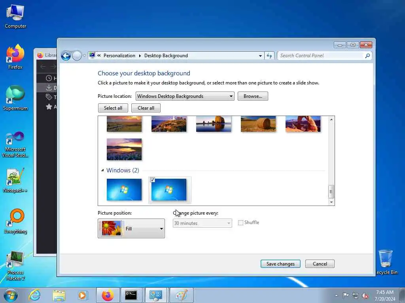Open Windows Media Player taskbar icon
The height and width of the screenshot is (303, 405).
point(82,295)
